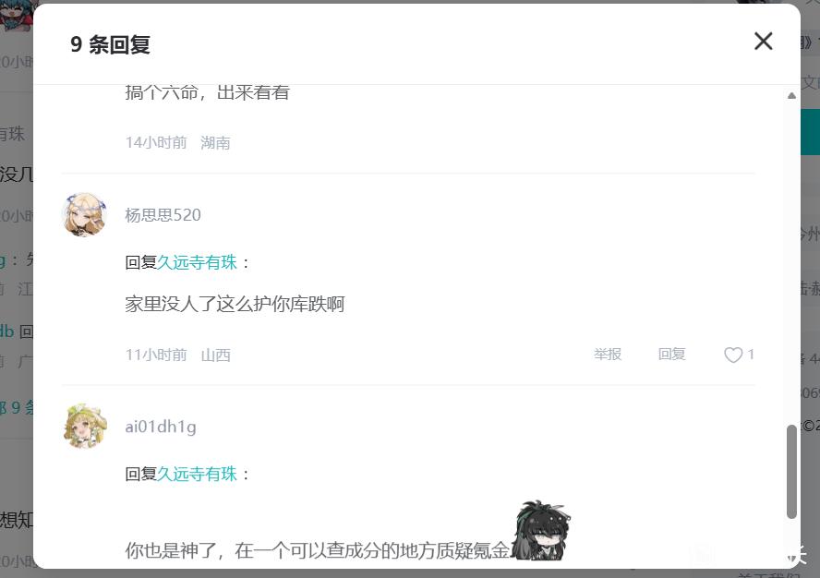The image size is (820, 578).
Task: Like 杨思思520's comment with heart icon
Action: point(733,355)
